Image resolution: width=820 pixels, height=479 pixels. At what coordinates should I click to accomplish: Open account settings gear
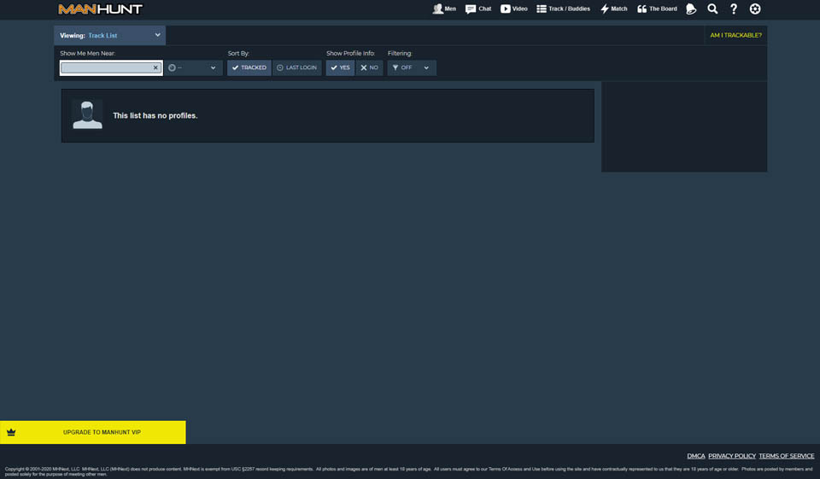click(755, 9)
